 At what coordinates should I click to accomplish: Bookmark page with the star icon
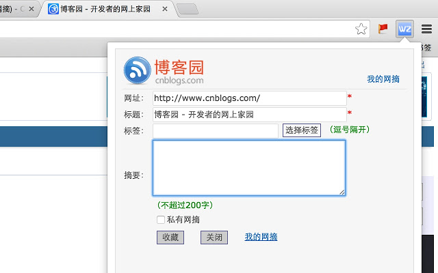pyautogui.click(x=361, y=29)
